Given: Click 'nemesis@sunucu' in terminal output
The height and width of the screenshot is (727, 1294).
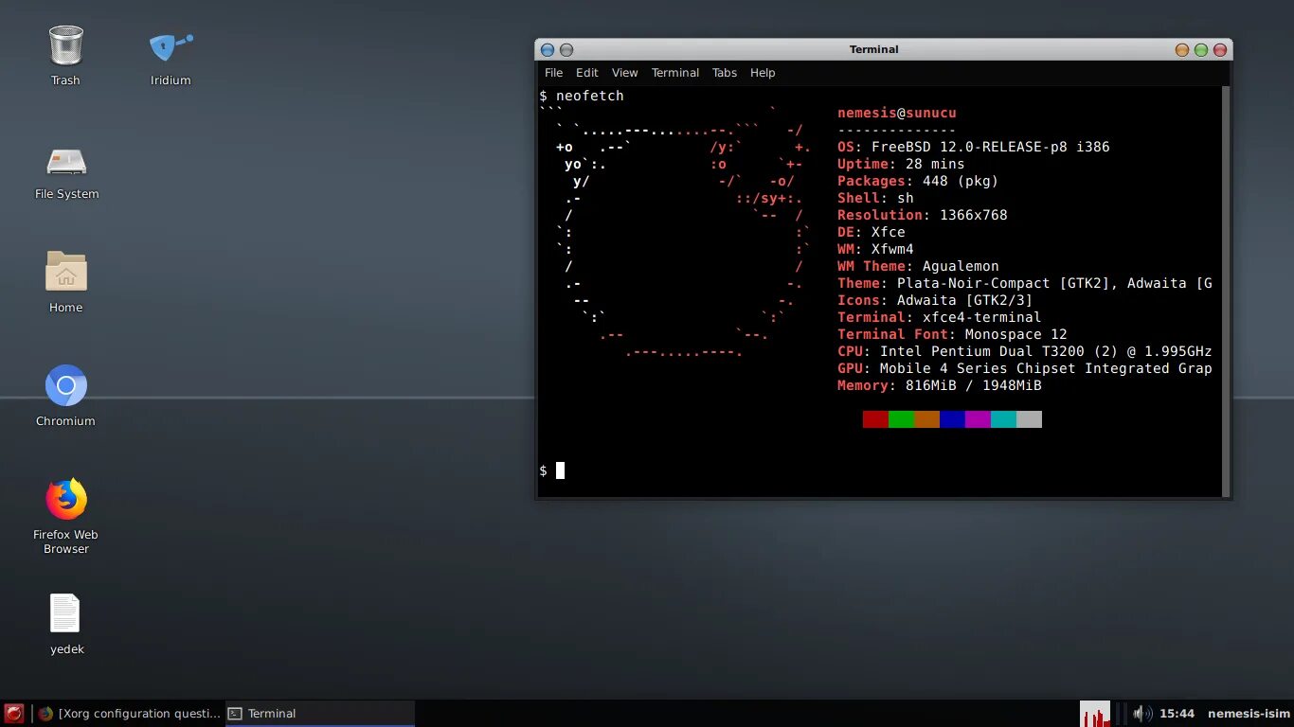Looking at the screenshot, I should [897, 113].
